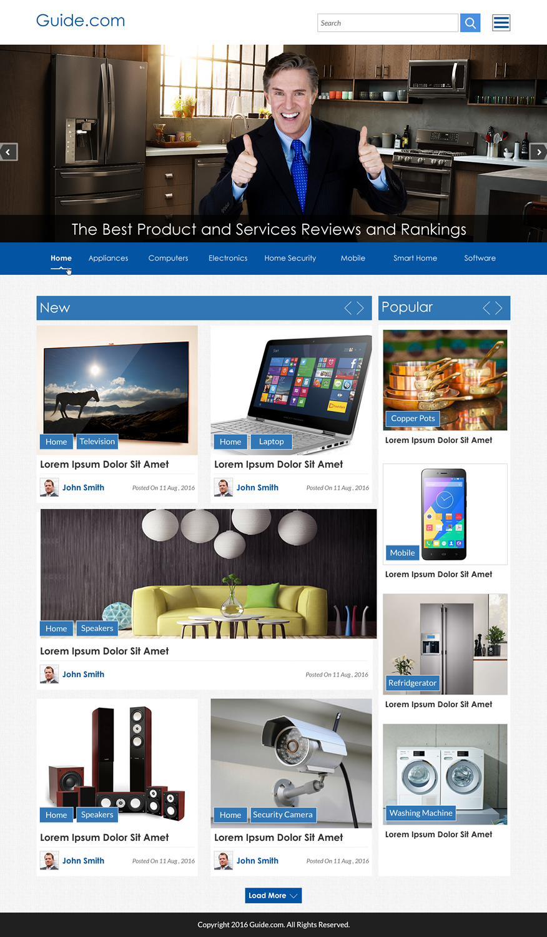Click the Laptop category tag
The height and width of the screenshot is (937, 547).
coord(272,442)
